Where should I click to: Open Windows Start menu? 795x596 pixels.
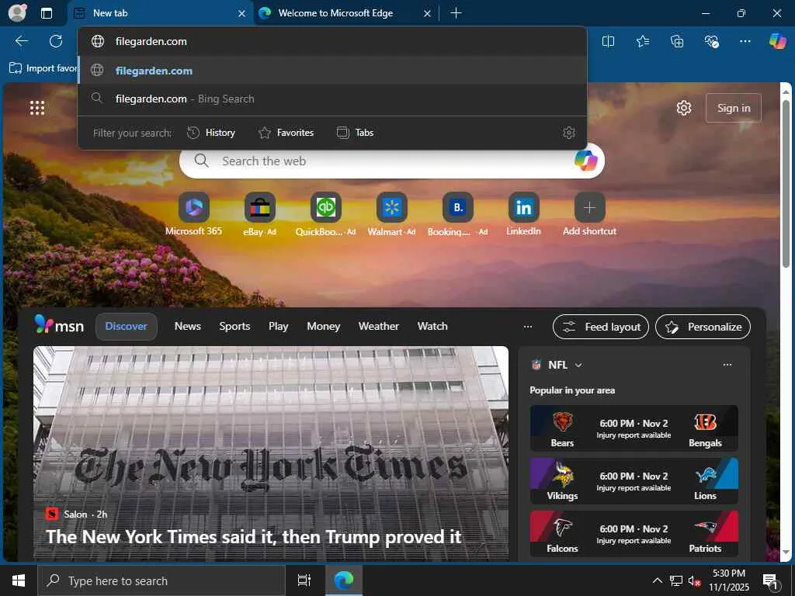[19, 580]
